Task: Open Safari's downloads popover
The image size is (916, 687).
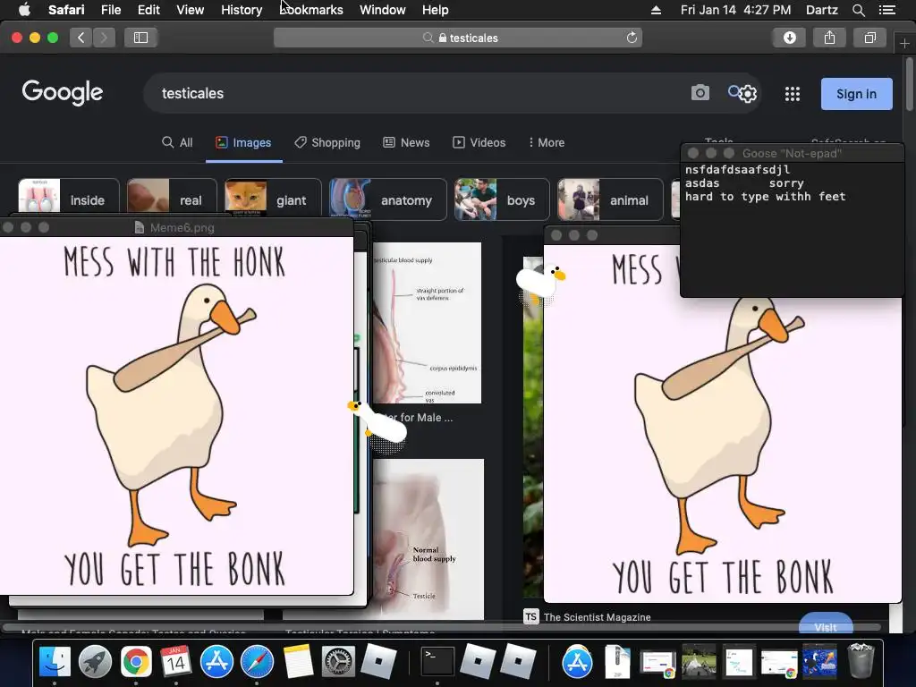Action: (789, 38)
